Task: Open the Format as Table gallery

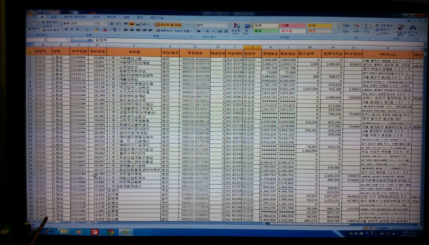Action: pyautogui.click(x=246, y=28)
